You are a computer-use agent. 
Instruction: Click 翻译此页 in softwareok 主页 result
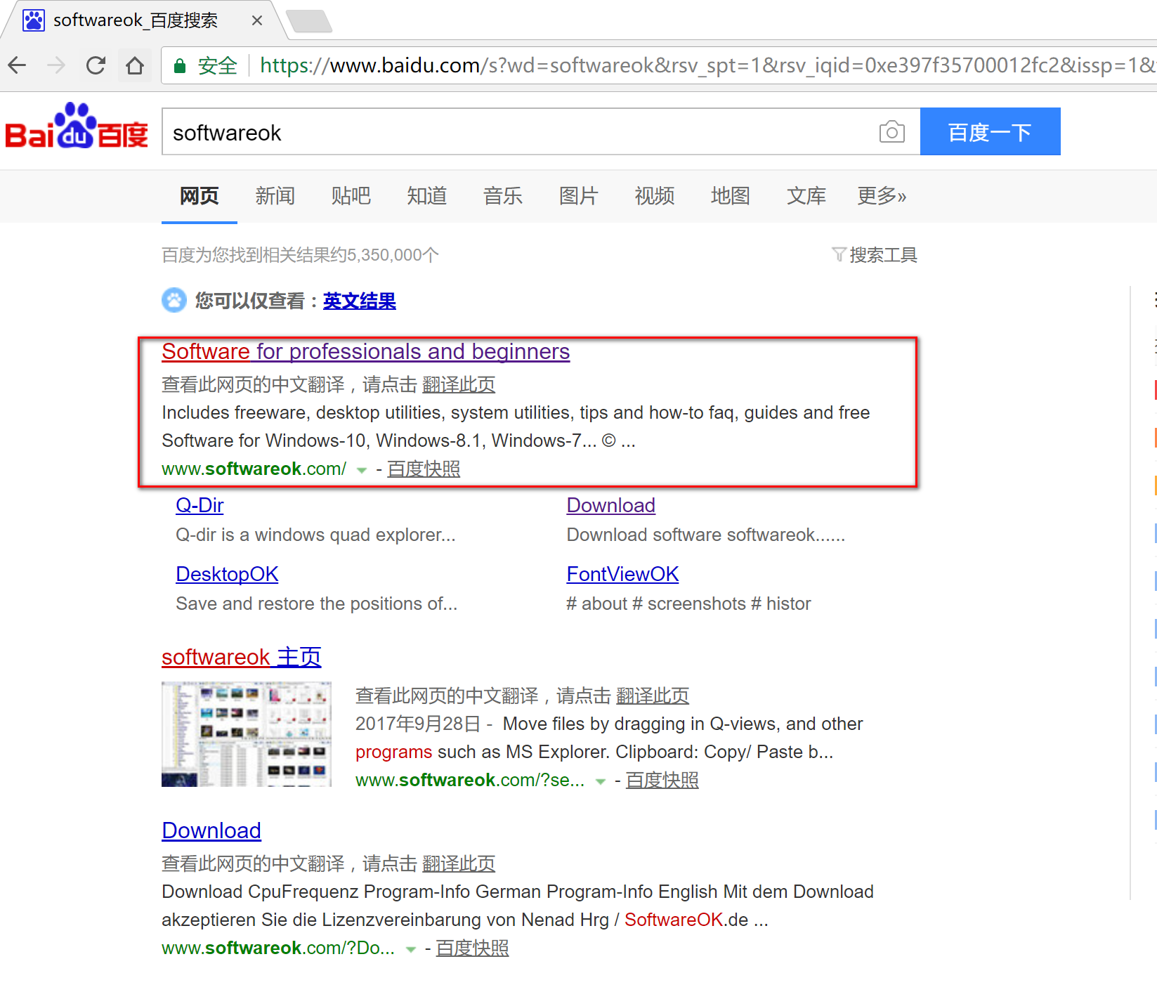point(653,696)
